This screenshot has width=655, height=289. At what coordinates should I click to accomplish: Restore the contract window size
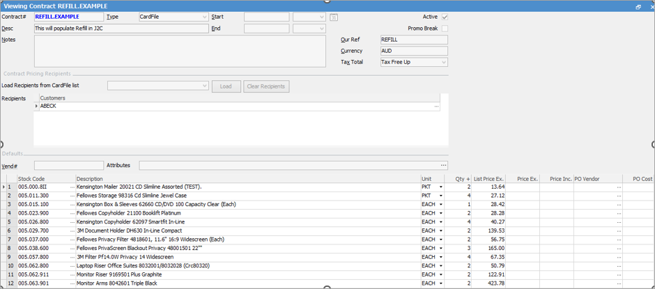[638, 6]
